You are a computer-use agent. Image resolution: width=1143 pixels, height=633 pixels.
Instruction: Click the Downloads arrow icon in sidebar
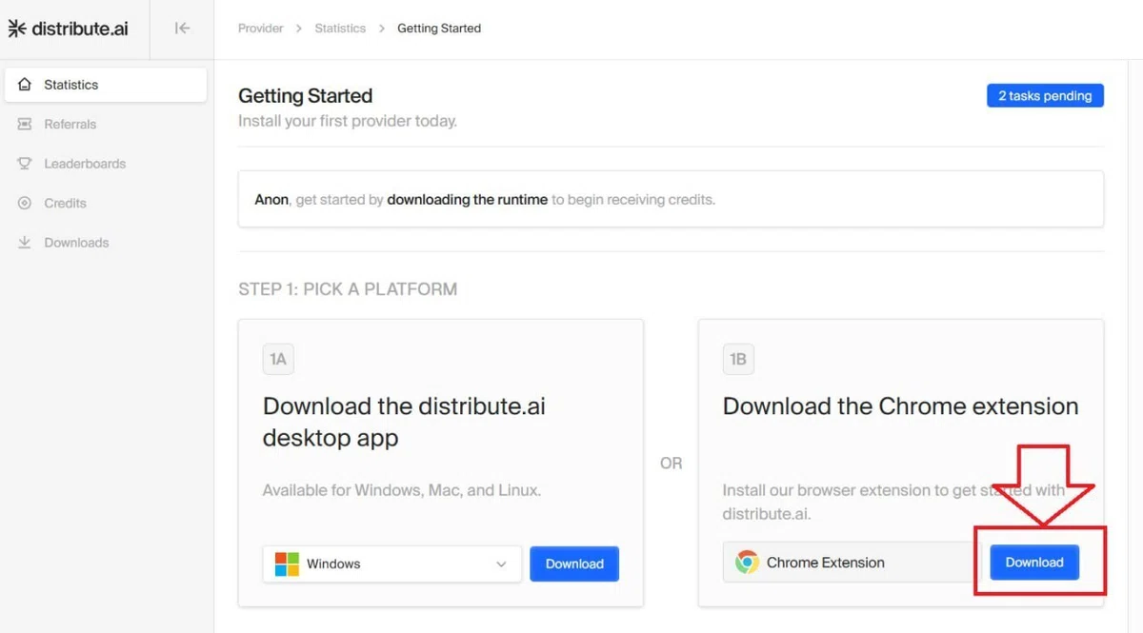(x=25, y=243)
